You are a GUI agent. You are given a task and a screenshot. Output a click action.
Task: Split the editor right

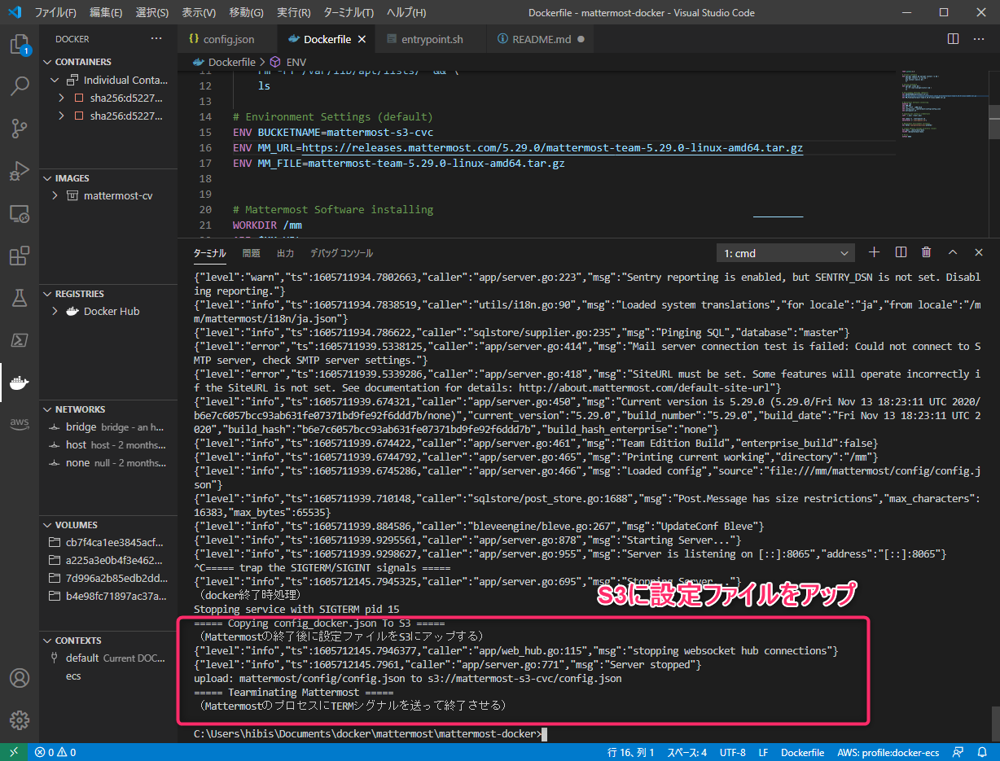coord(954,38)
